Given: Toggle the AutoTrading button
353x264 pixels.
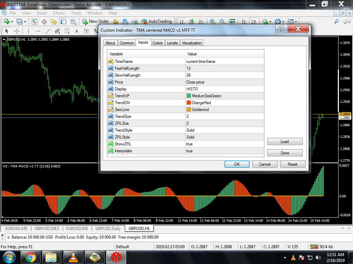Looking at the screenshot, I should click(x=157, y=22).
